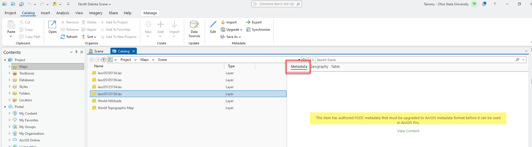Click the Search Scene input field
The height and width of the screenshot is (147, 532).
tap(415, 60)
